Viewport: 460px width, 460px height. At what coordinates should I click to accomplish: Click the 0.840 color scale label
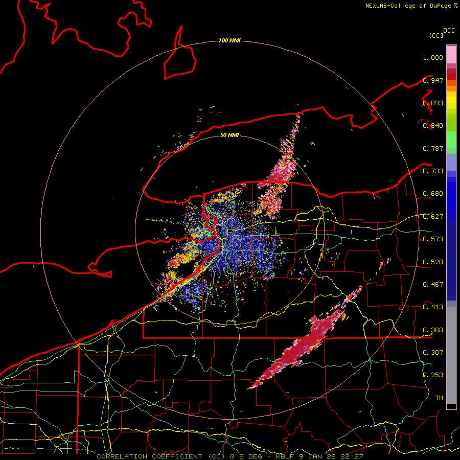pos(433,126)
